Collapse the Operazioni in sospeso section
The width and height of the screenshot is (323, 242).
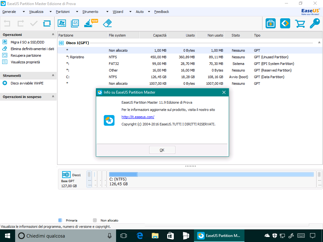point(53,96)
